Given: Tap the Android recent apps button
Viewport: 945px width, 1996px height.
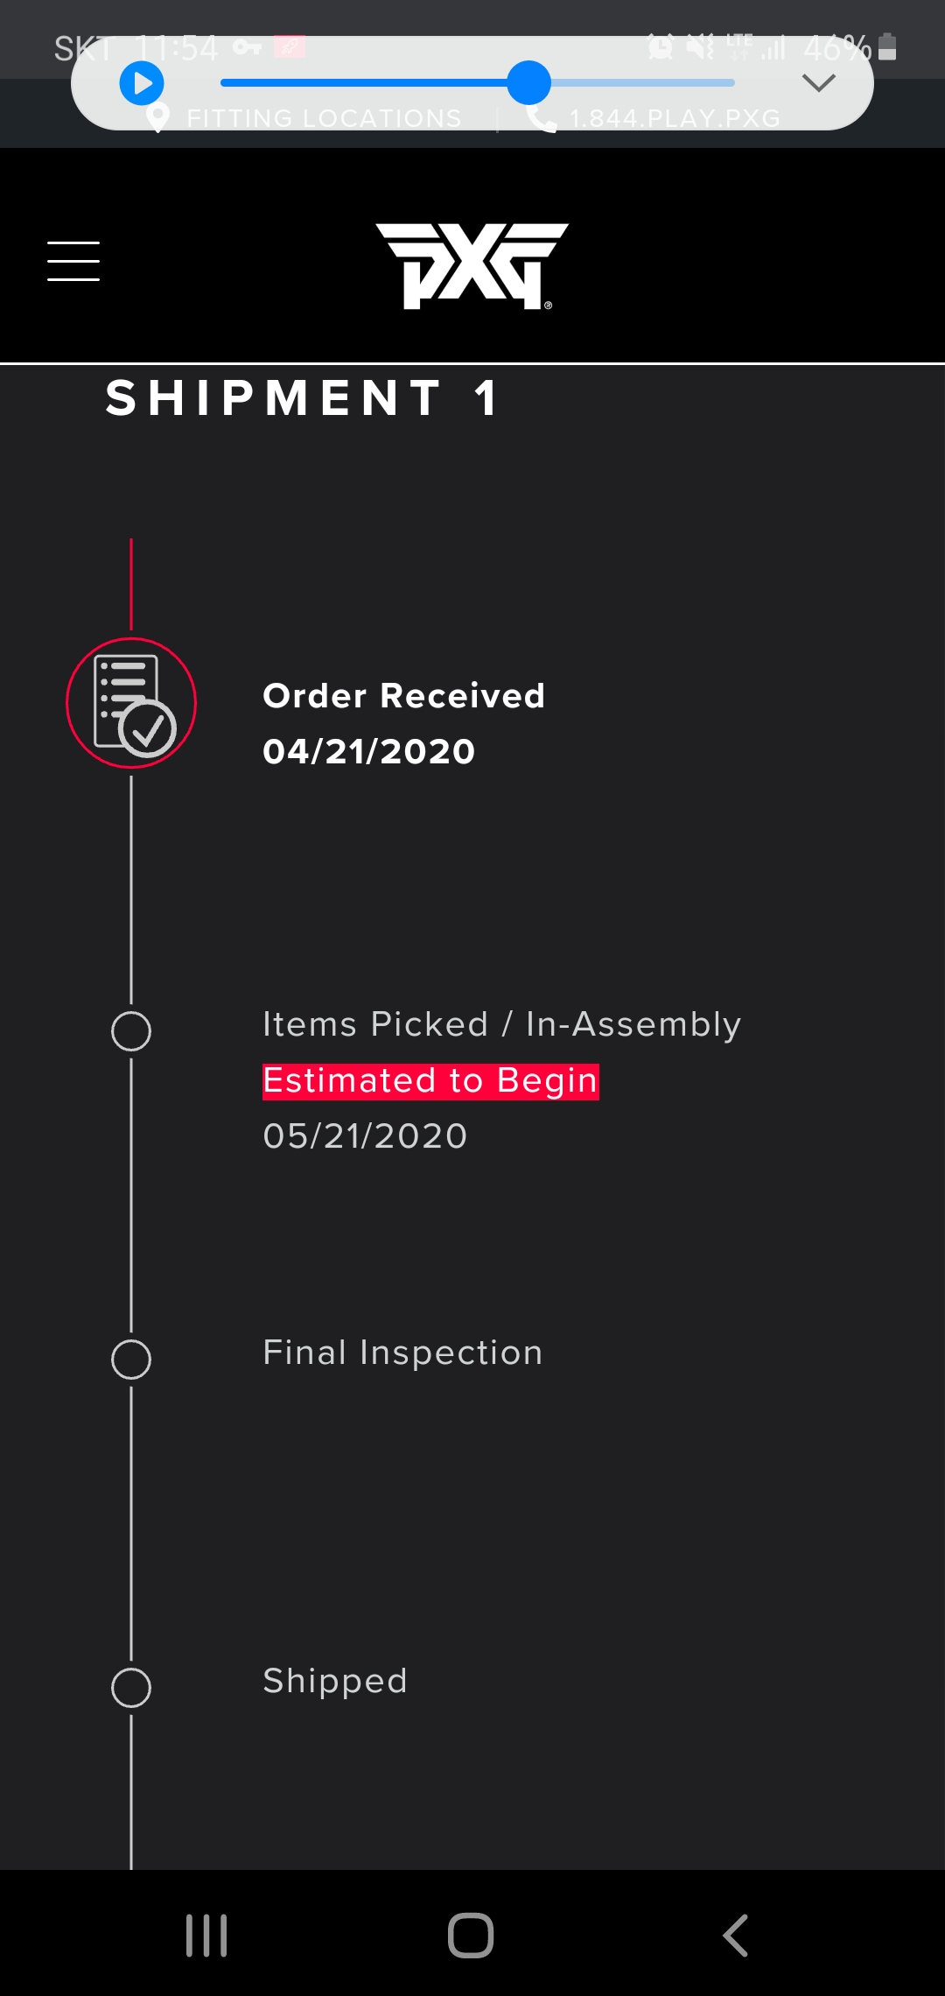Looking at the screenshot, I should pos(206,1935).
